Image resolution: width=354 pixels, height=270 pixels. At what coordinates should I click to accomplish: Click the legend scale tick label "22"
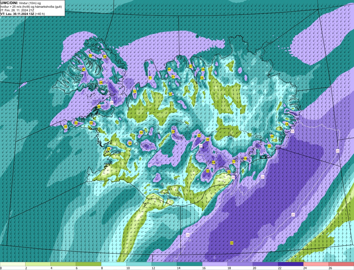pyautogui.click(x=279, y=268)
